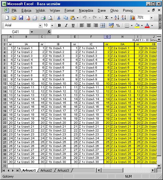Toggle Bold formatting

pyautogui.click(x=59, y=25)
